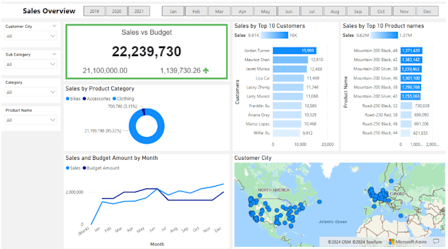Click the NORTH AMERICA label on map

coord(274,190)
